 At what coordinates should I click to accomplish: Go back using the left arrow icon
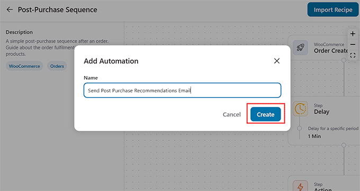pyautogui.click(x=10, y=9)
